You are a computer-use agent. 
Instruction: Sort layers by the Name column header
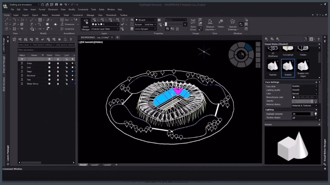[x=35, y=55]
